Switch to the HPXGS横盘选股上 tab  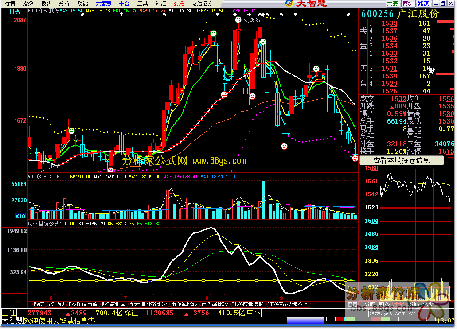(x=288, y=305)
